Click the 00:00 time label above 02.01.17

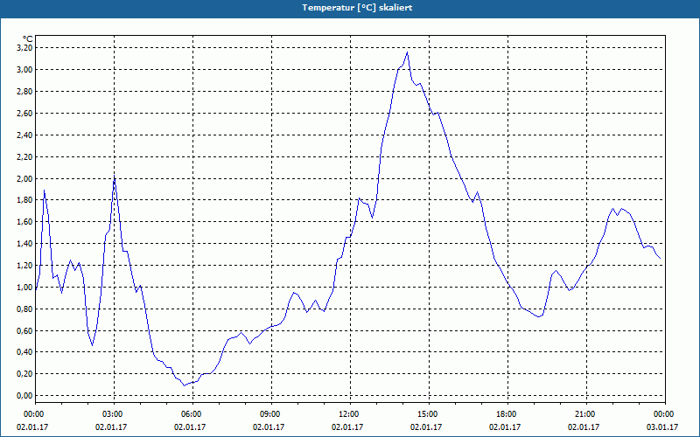[x=32, y=414]
